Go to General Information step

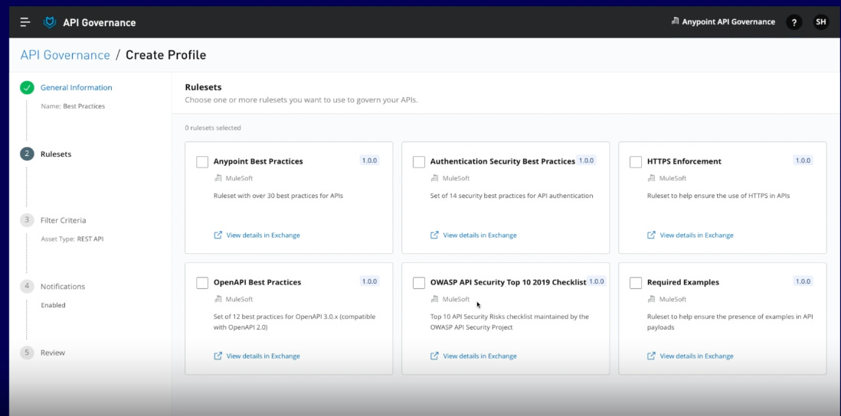pos(76,88)
